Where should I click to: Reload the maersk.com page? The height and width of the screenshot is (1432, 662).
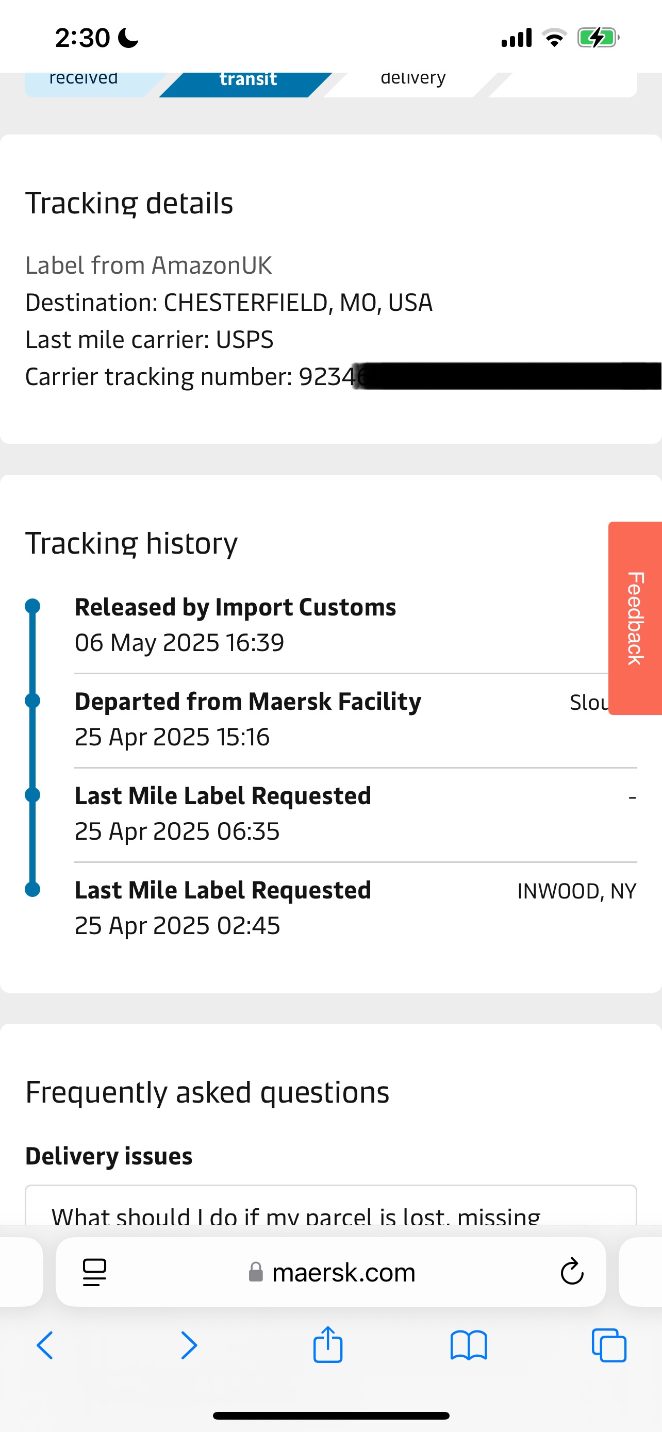pos(572,1271)
